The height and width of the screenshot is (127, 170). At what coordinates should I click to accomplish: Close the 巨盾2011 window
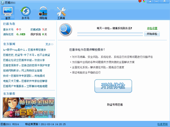pos(165,1)
